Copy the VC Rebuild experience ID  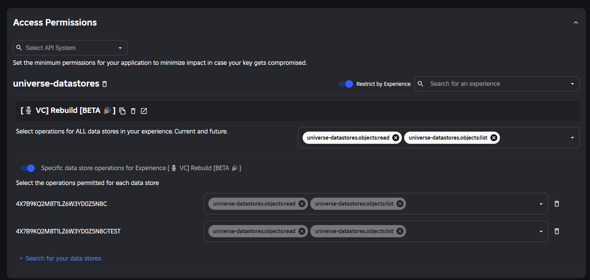click(122, 111)
